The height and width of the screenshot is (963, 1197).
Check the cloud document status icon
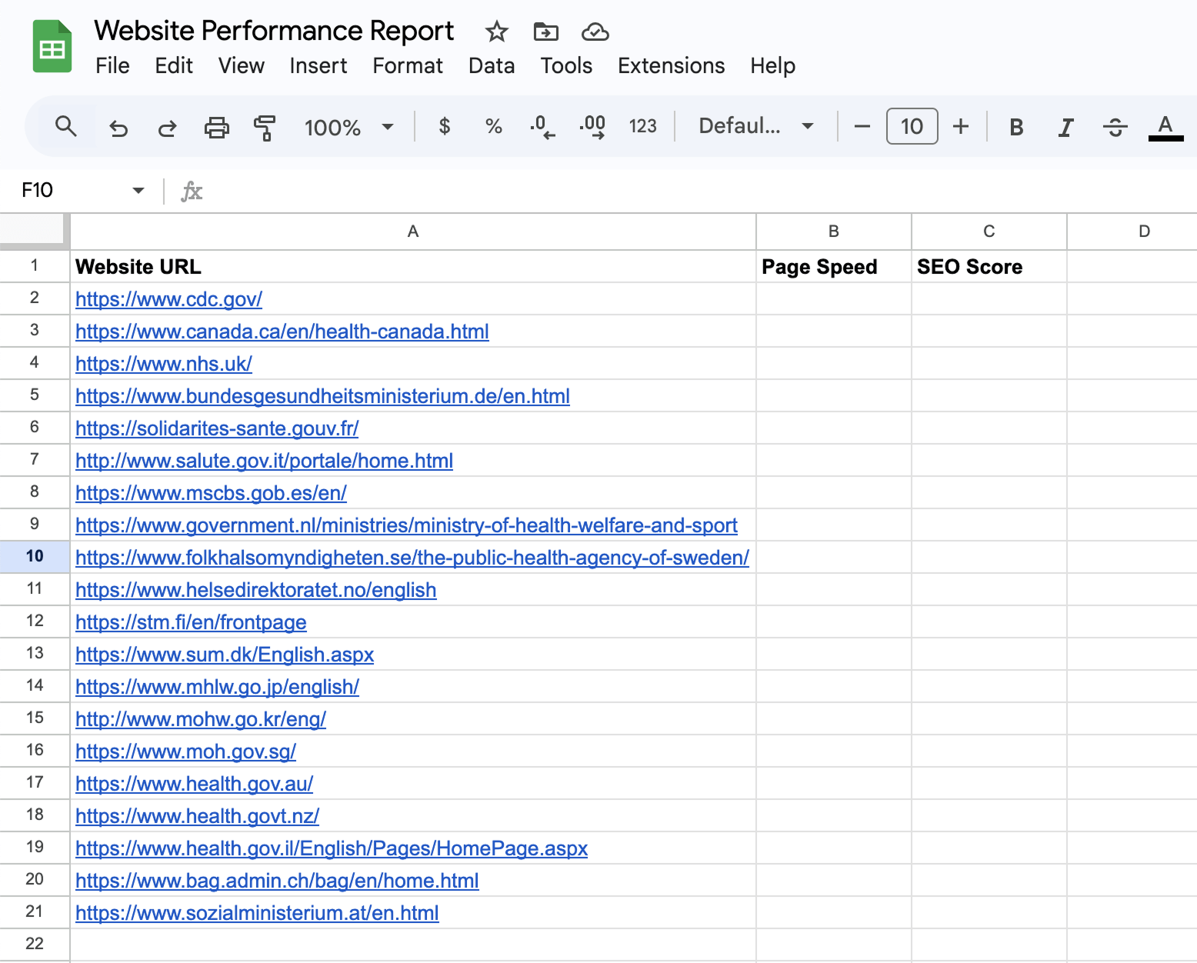click(595, 32)
